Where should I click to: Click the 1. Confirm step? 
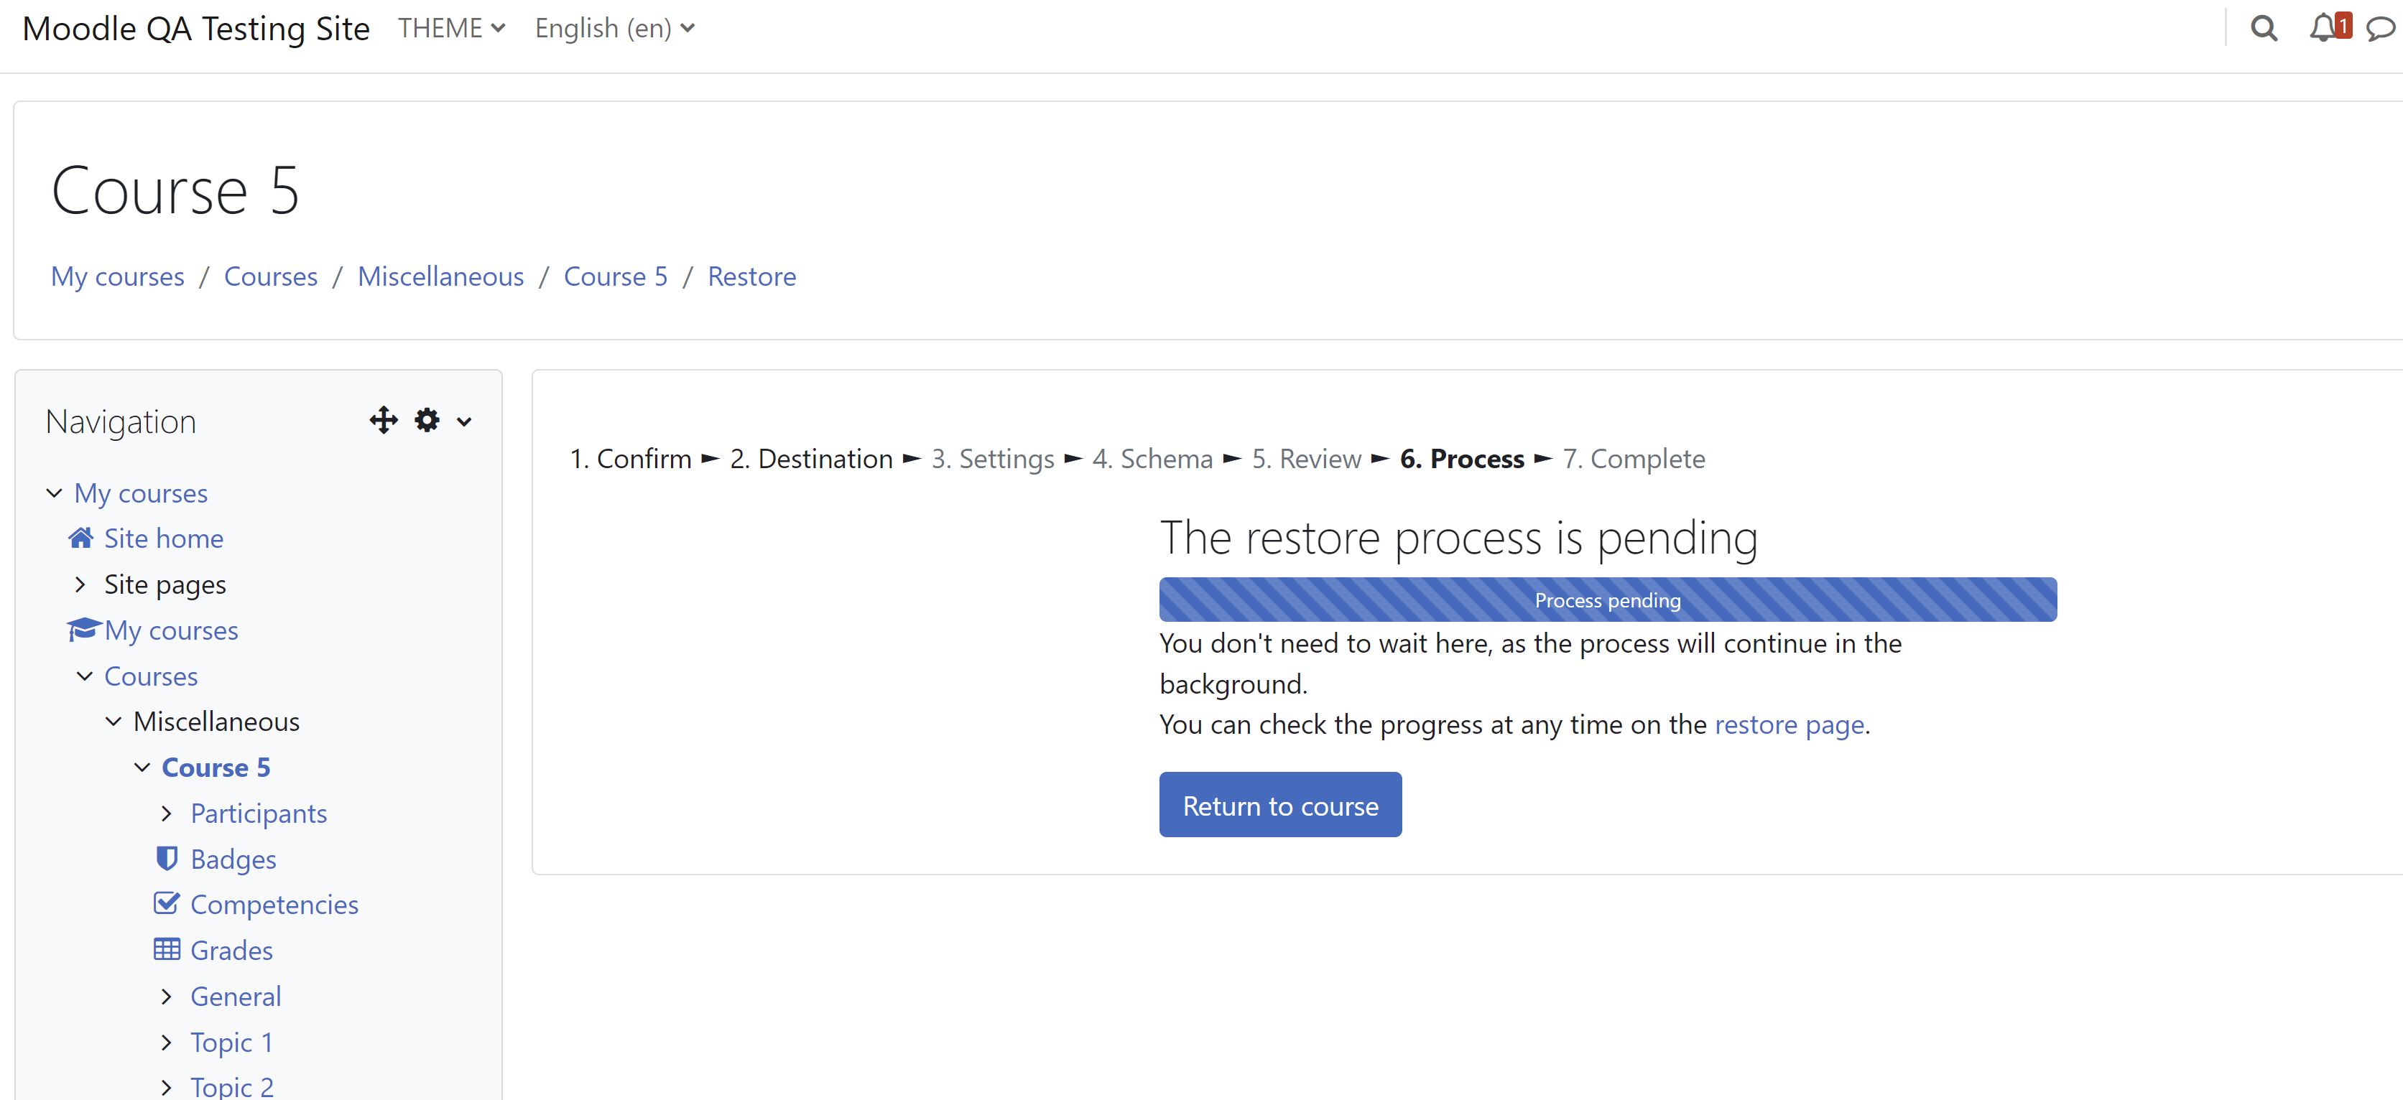tap(631, 459)
